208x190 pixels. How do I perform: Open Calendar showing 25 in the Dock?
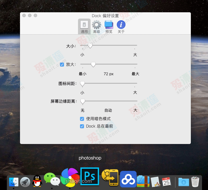(166, 182)
